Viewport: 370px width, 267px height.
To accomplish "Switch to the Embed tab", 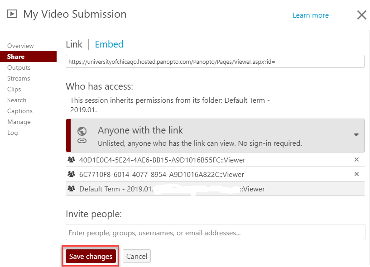I will [x=109, y=44].
